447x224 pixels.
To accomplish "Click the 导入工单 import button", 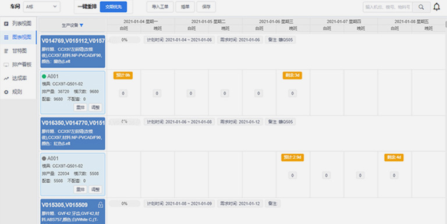I will tap(160, 7).
